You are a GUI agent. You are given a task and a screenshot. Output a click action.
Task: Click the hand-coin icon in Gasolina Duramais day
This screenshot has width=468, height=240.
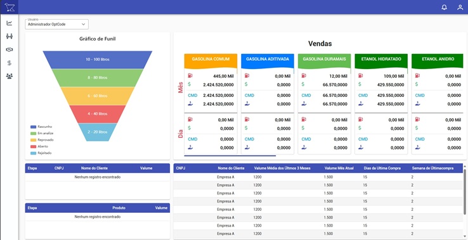pos(304,148)
